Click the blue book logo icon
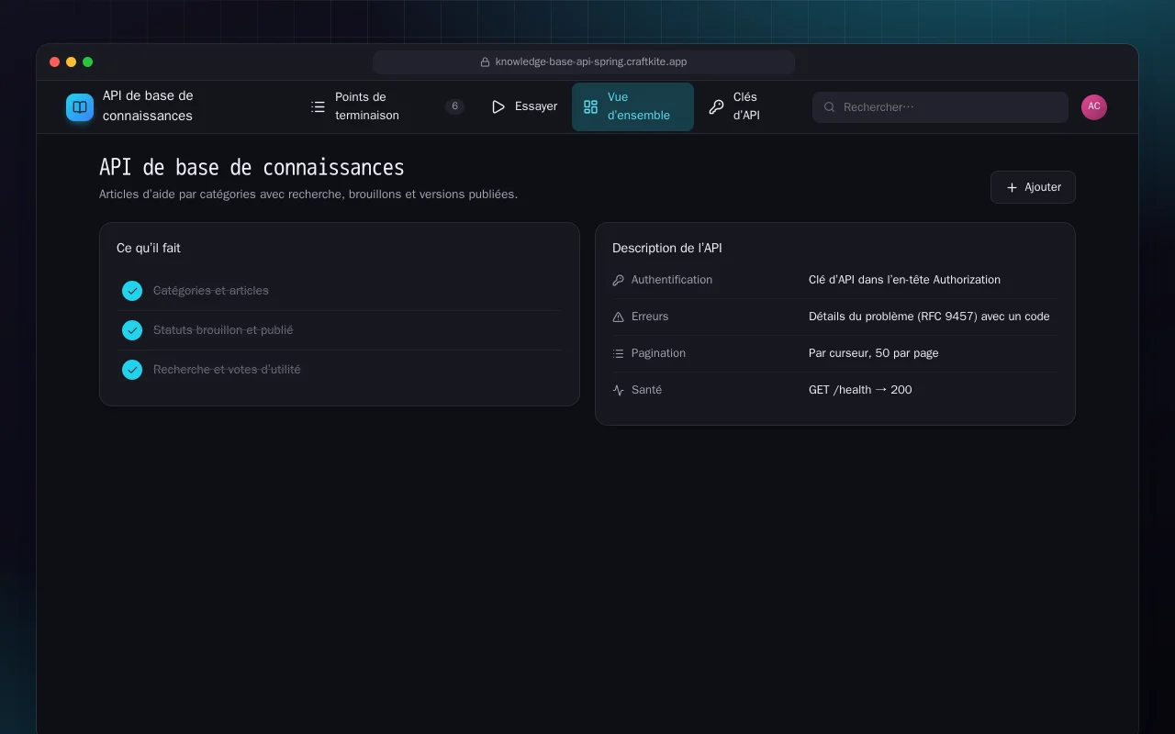The height and width of the screenshot is (734, 1175). [80, 107]
